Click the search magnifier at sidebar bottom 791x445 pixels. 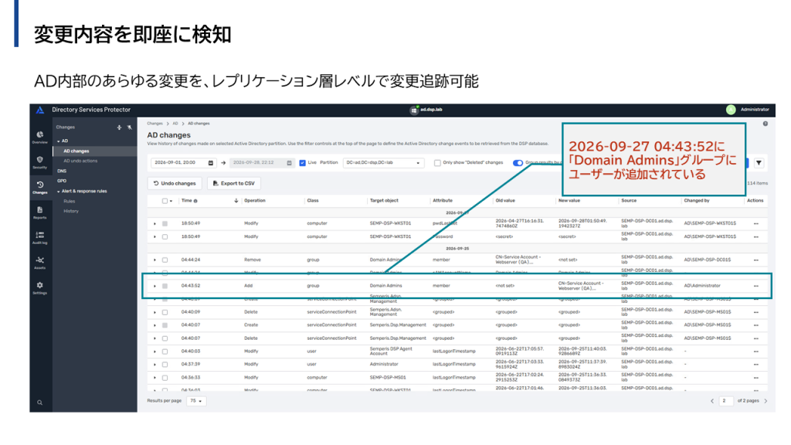point(40,403)
